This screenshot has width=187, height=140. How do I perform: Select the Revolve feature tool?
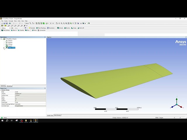67,28
